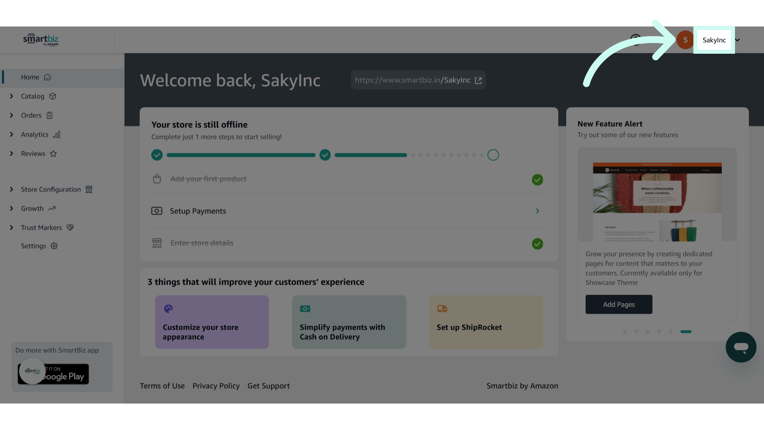Viewport: 764px width, 430px height.
Task: Click the Settings gear icon
Action: tap(54, 246)
